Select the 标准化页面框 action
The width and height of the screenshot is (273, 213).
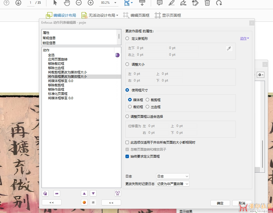click(x=58, y=94)
